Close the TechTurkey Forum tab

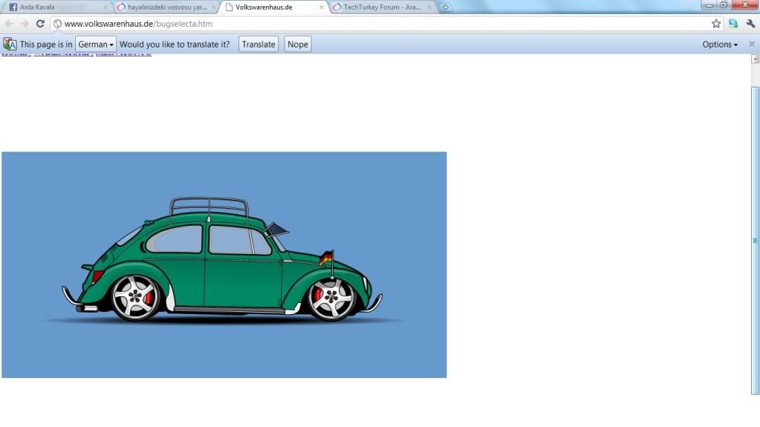click(429, 7)
